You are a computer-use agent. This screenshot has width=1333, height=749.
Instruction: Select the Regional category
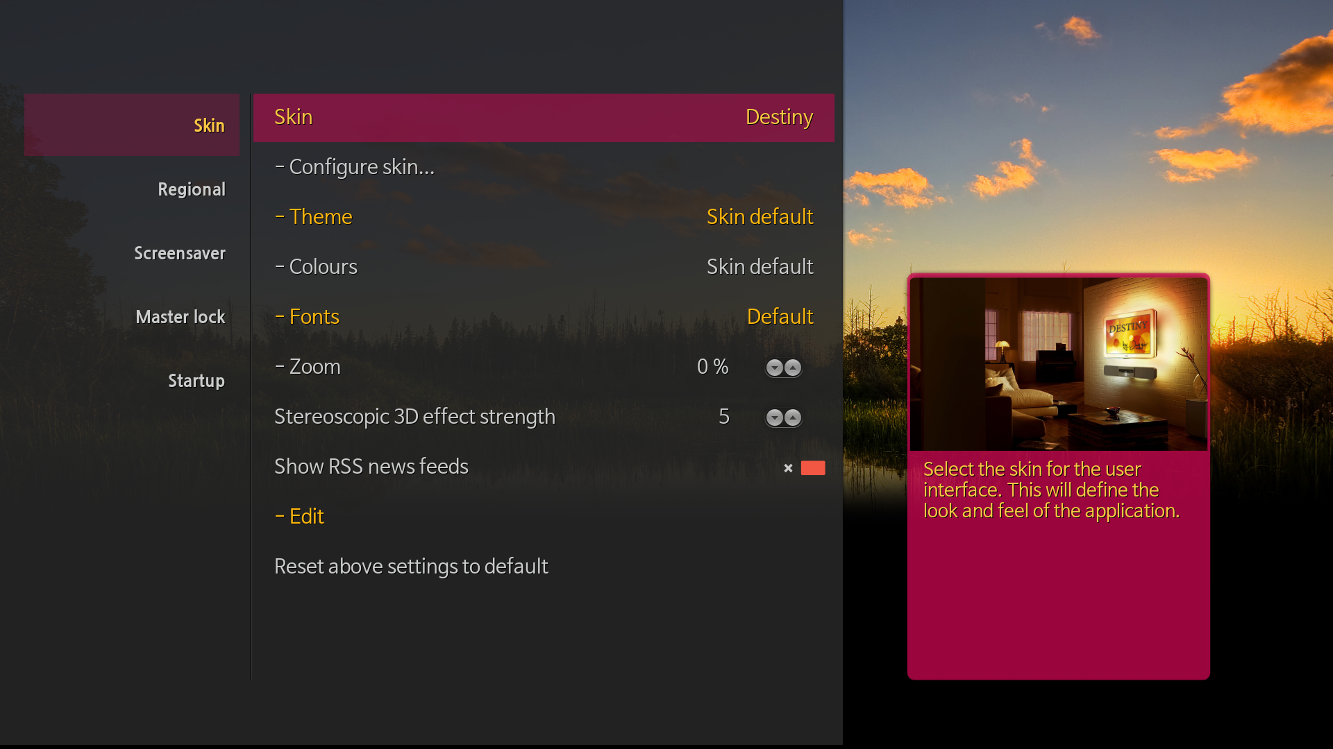[192, 189]
